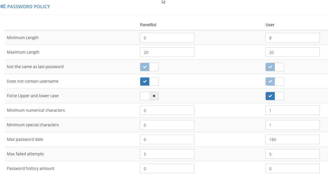Toggle User 'Not the same as last password'
This screenshot has height=181, width=328.
275,67
